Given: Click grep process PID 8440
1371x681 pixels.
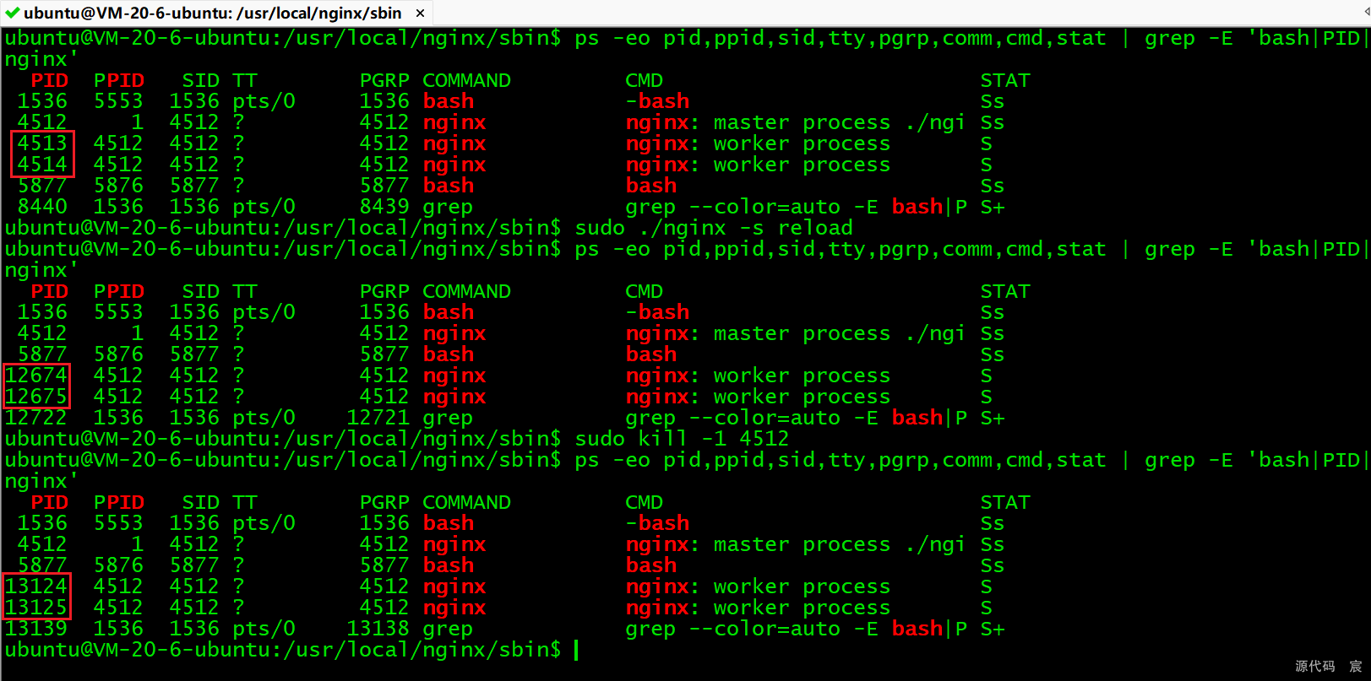Looking at the screenshot, I should click(42, 207).
